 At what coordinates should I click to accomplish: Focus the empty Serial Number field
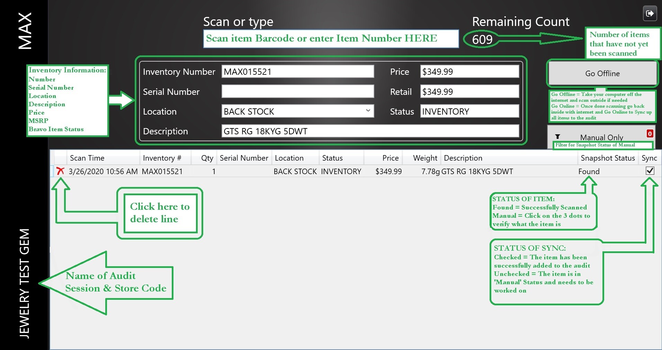tap(297, 92)
